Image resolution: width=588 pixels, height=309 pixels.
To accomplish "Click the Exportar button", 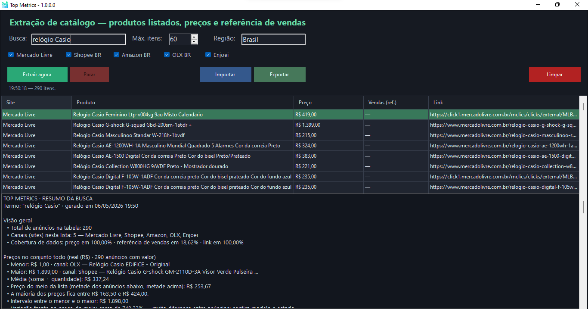I will pyautogui.click(x=280, y=75).
